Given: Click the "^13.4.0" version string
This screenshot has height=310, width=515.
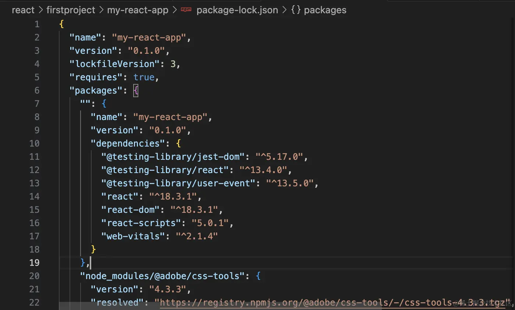Looking at the screenshot, I should click(x=264, y=170).
